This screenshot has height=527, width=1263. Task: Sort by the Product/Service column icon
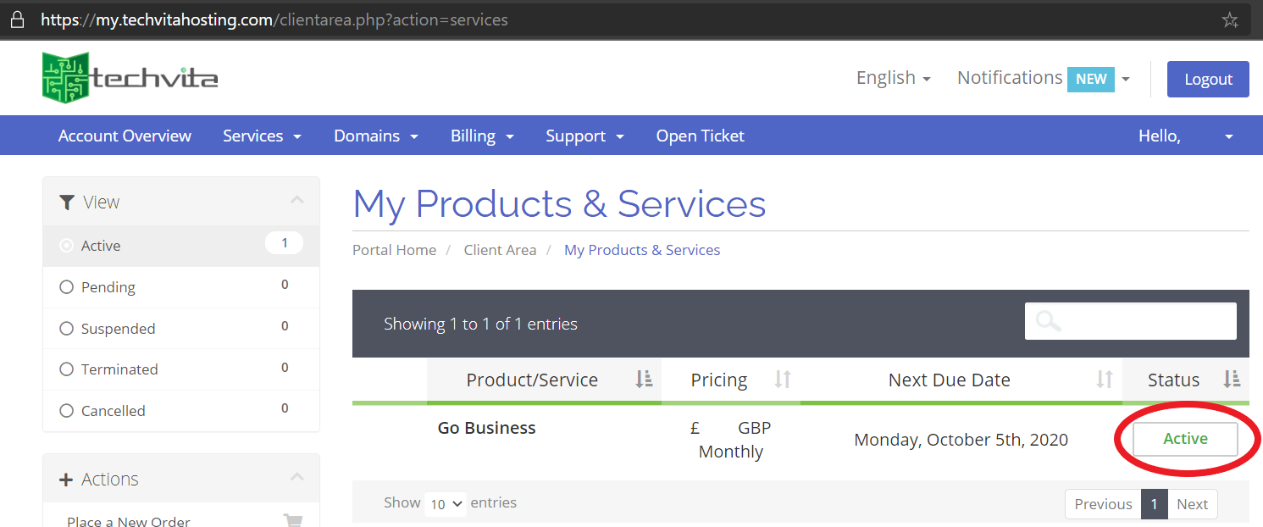(x=645, y=380)
